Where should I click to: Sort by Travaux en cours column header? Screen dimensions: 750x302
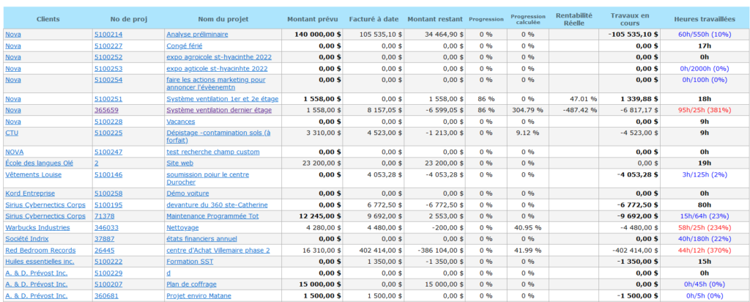pyautogui.click(x=629, y=19)
